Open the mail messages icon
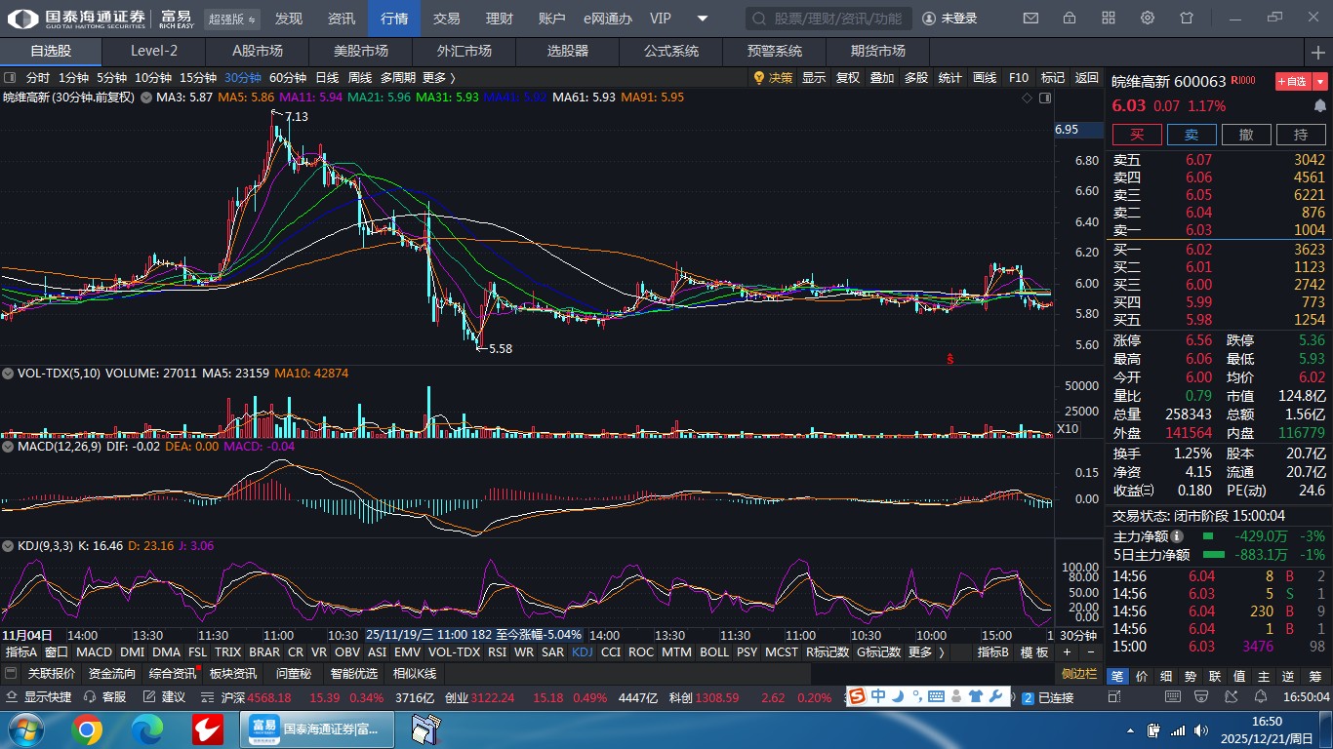Image resolution: width=1333 pixels, height=749 pixels. coord(1030,19)
